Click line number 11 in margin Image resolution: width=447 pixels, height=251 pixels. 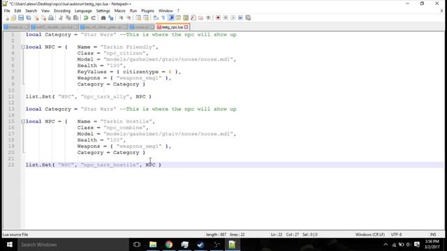(11, 97)
